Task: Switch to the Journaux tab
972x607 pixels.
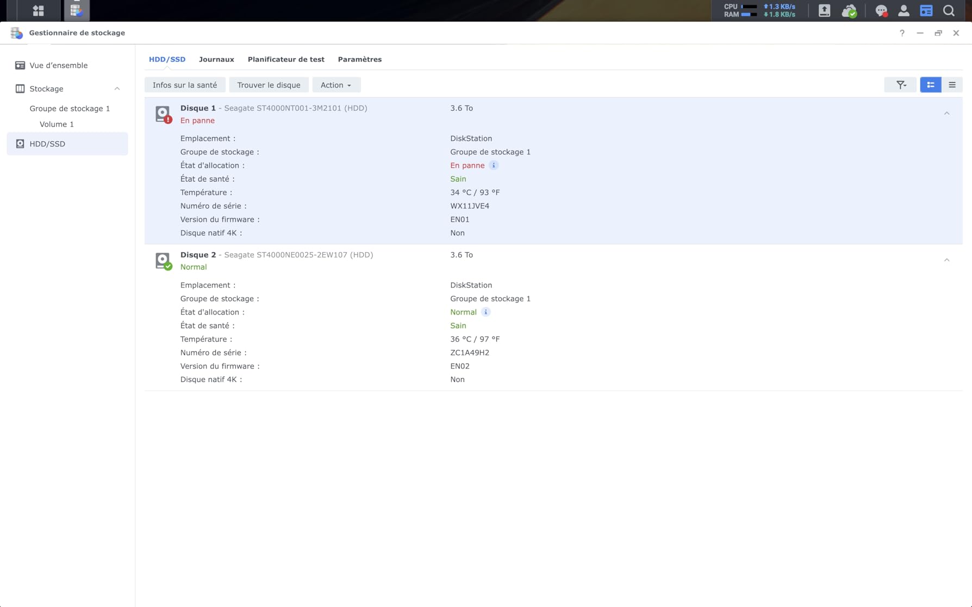Action: click(216, 59)
